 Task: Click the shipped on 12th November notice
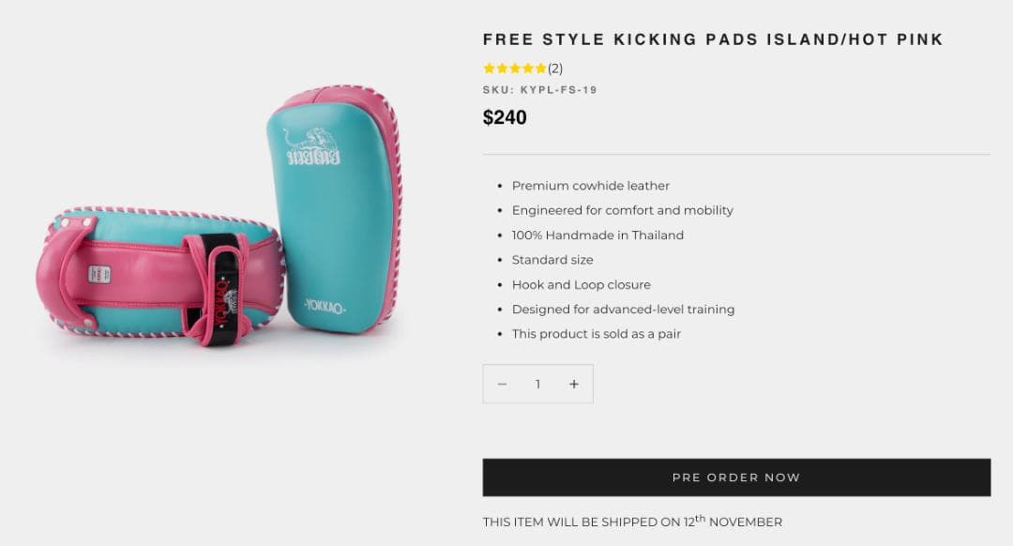[x=632, y=521]
